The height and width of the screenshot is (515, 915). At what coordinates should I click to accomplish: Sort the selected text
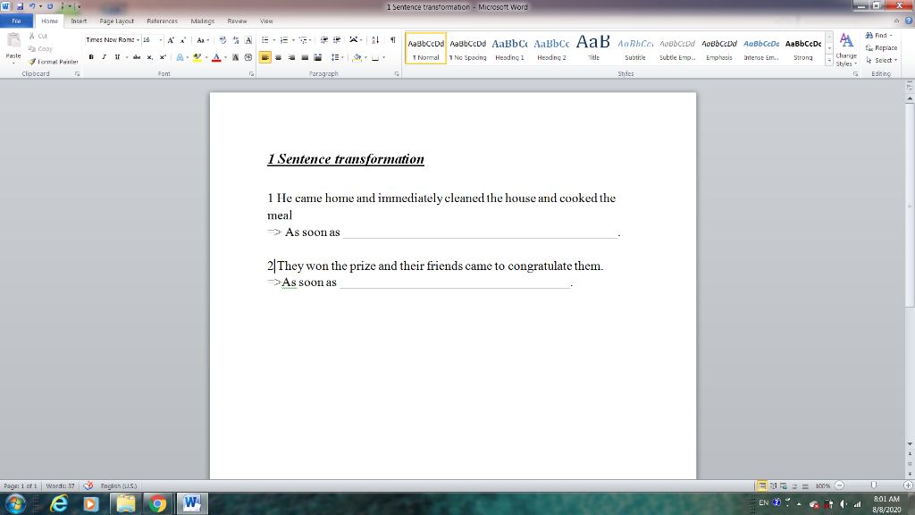pyautogui.click(x=375, y=40)
